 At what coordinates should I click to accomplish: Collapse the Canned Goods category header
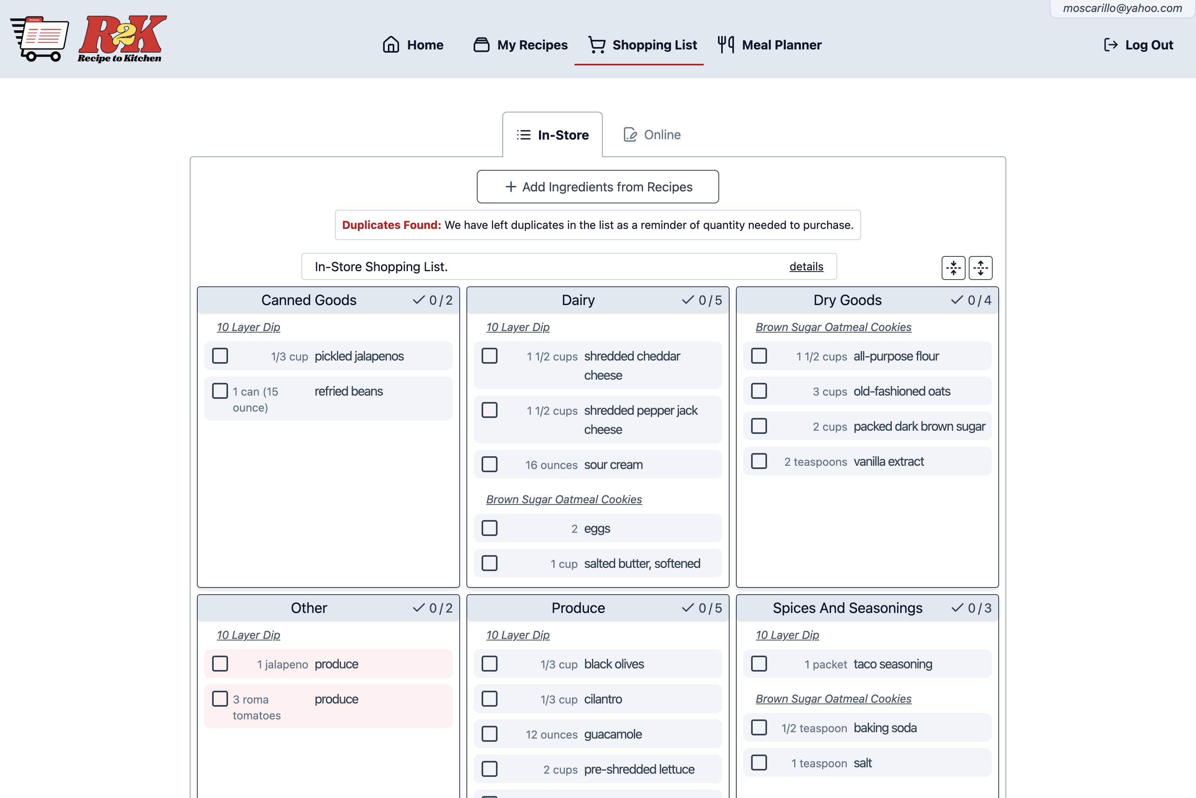click(308, 300)
